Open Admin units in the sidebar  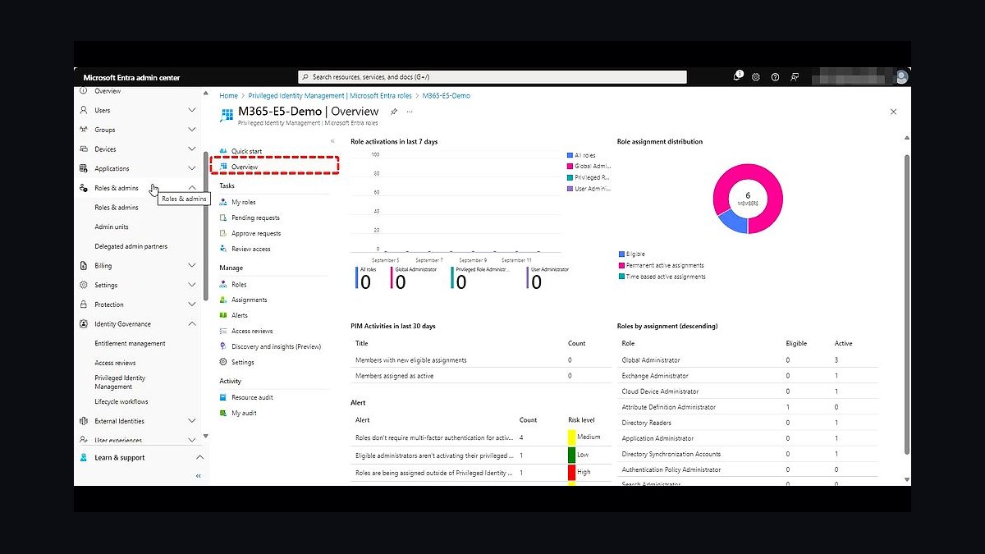[x=112, y=227]
